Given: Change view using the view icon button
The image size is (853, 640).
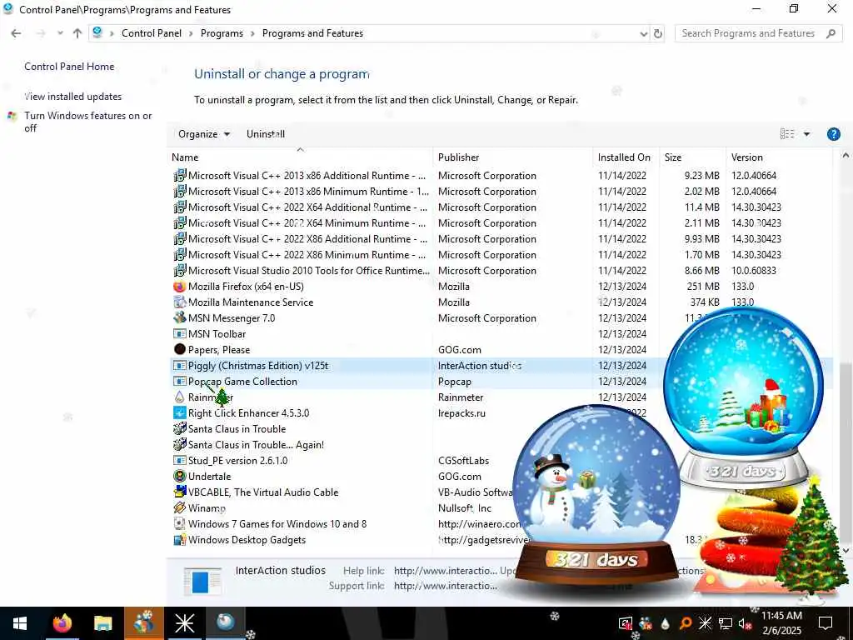Looking at the screenshot, I should coord(787,134).
